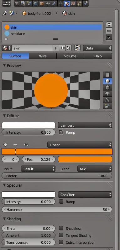
Task: Switch to Halo material type
Action: click(x=98, y=56)
